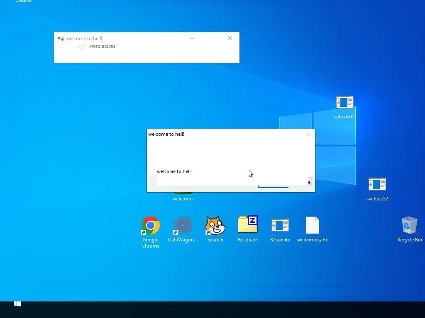Viewport: 425px width, 318px height.
Task: Click the title bar icon of top window
Action: point(61,39)
